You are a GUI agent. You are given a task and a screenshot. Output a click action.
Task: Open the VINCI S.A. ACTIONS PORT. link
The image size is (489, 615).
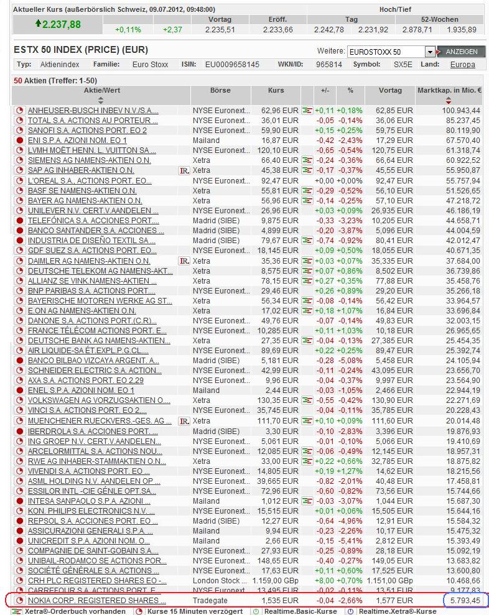click(x=87, y=410)
